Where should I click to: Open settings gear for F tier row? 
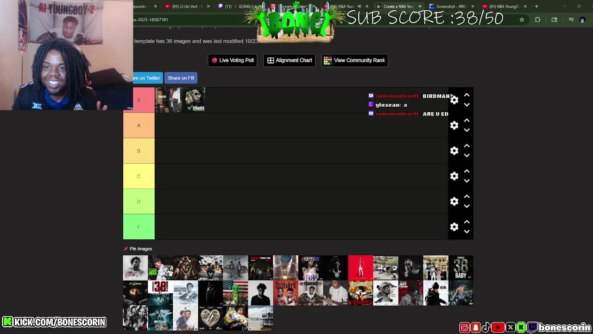(454, 227)
